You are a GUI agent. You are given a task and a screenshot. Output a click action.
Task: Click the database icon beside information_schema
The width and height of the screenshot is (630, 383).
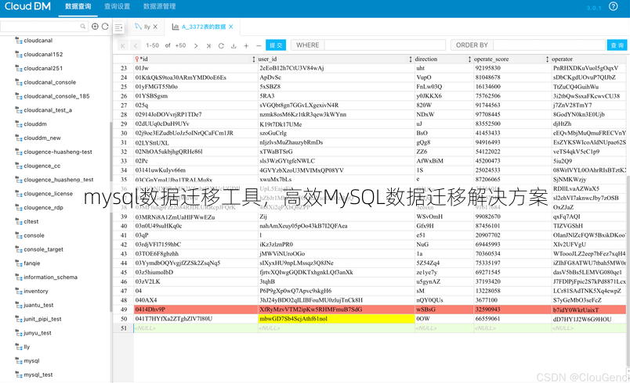pyautogui.click(x=19, y=277)
